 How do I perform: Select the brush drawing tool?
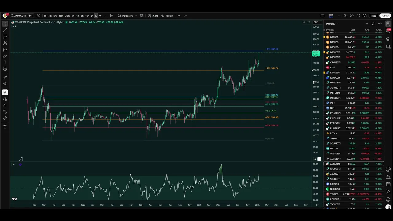point(5,56)
